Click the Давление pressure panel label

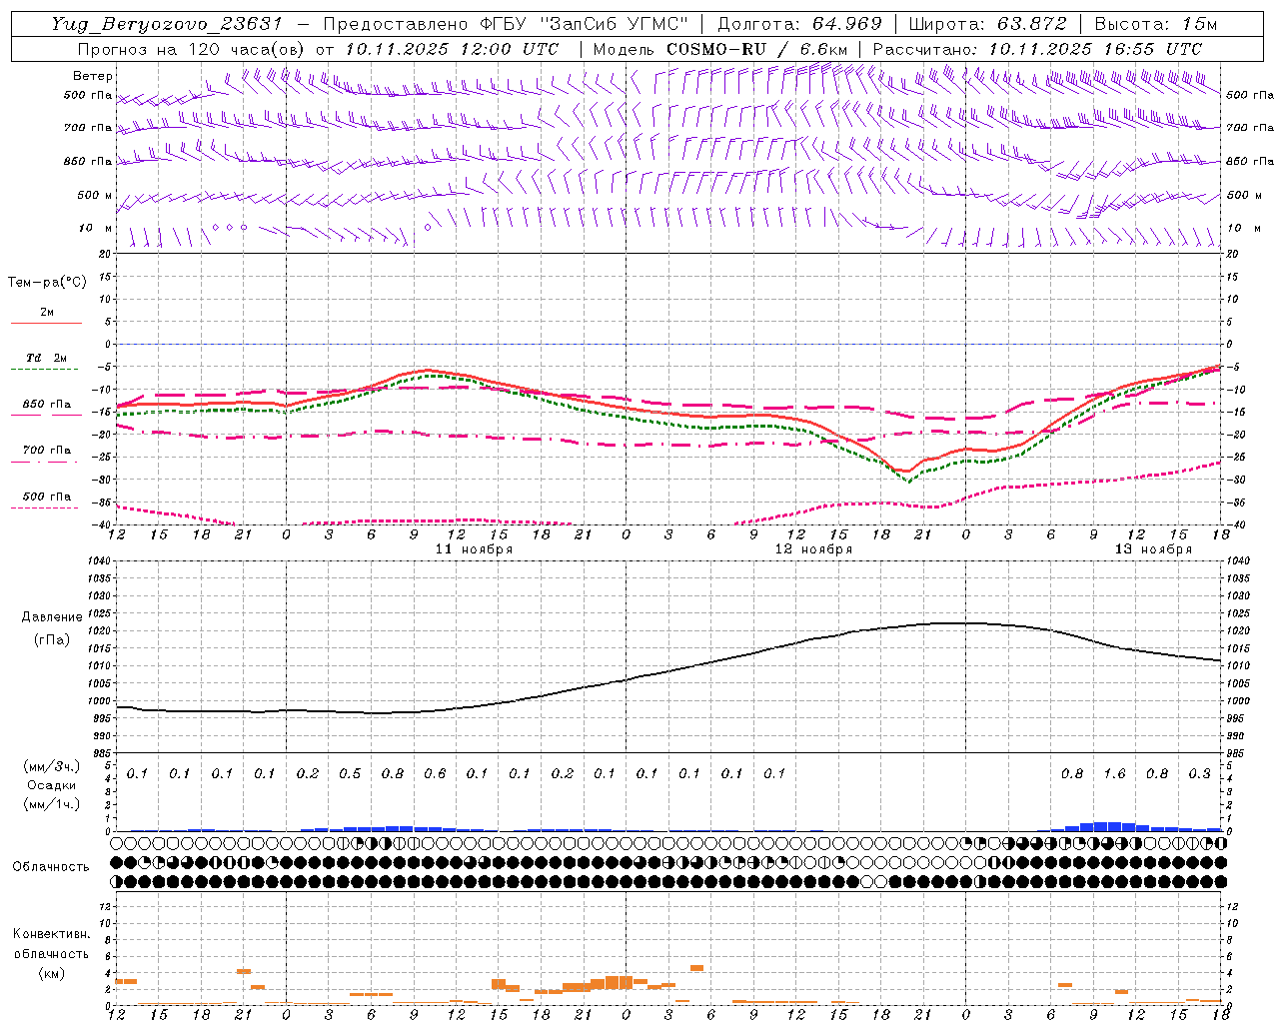(x=52, y=617)
